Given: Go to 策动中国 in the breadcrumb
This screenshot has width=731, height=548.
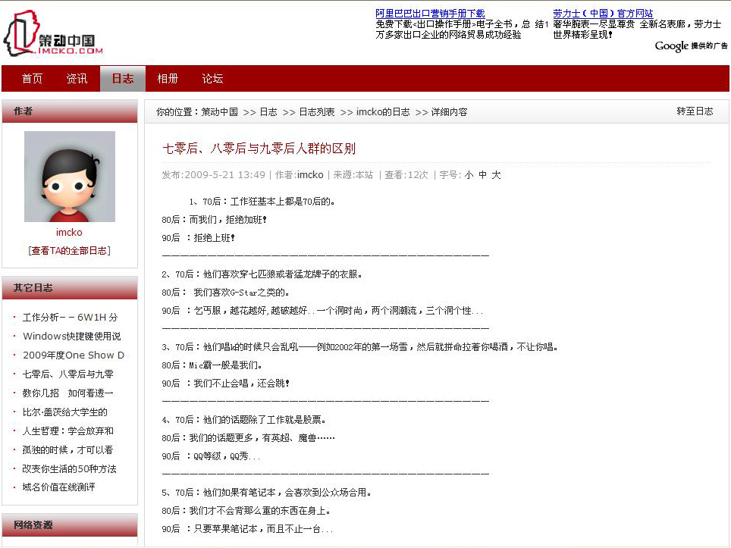Looking at the screenshot, I should click(x=220, y=112).
